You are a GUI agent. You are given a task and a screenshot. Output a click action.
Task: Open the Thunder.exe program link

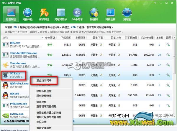click(18, 63)
